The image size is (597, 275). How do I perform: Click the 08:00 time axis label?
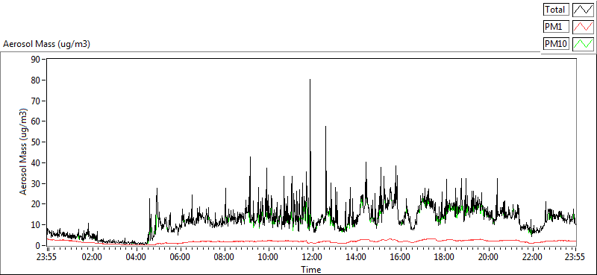(224, 256)
